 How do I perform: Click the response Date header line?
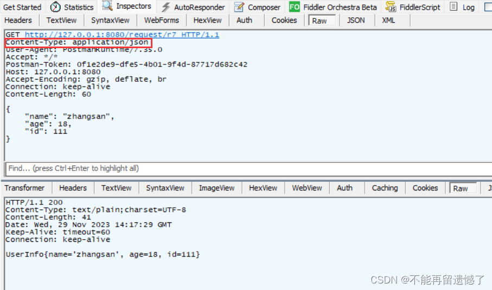pyautogui.click(x=88, y=225)
